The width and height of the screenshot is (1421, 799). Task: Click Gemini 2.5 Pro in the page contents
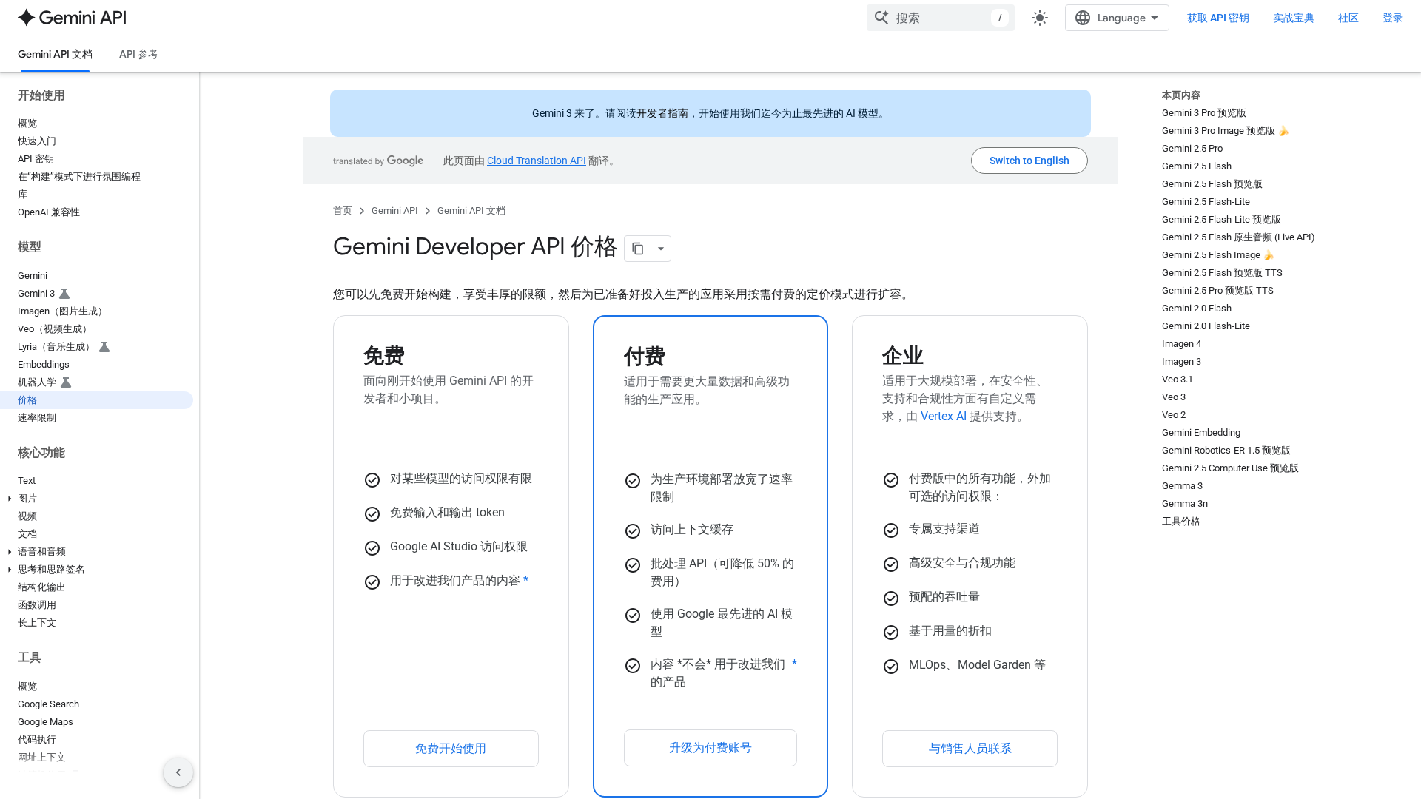pos(1192,148)
